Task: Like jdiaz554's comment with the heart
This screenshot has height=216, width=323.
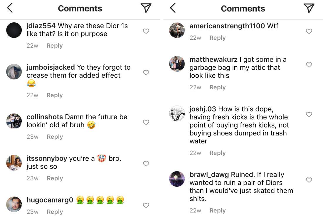Action: (x=146, y=31)
